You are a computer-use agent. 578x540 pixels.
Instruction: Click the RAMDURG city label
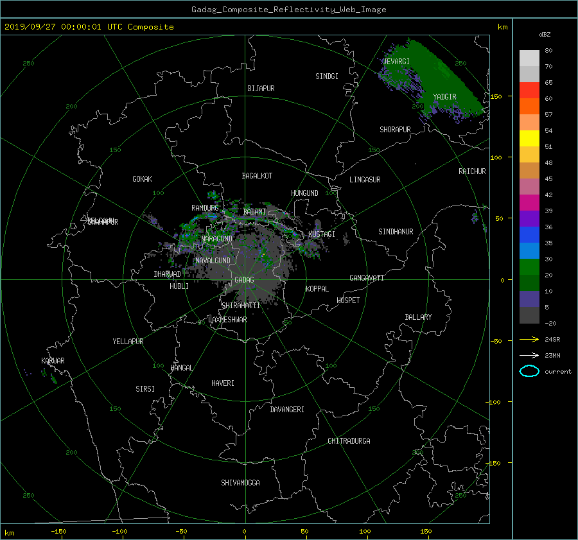pos(205,208)
